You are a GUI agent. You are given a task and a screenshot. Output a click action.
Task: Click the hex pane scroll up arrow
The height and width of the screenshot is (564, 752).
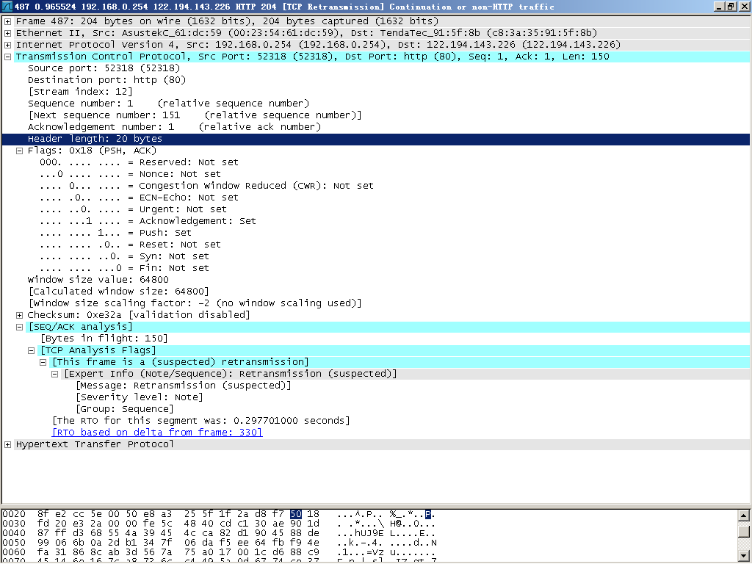click(743, 516)
